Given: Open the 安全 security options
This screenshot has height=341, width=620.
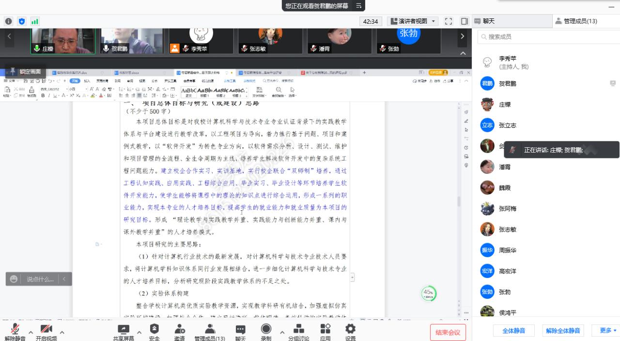Looking at the screenshot, I should (155, 332).
